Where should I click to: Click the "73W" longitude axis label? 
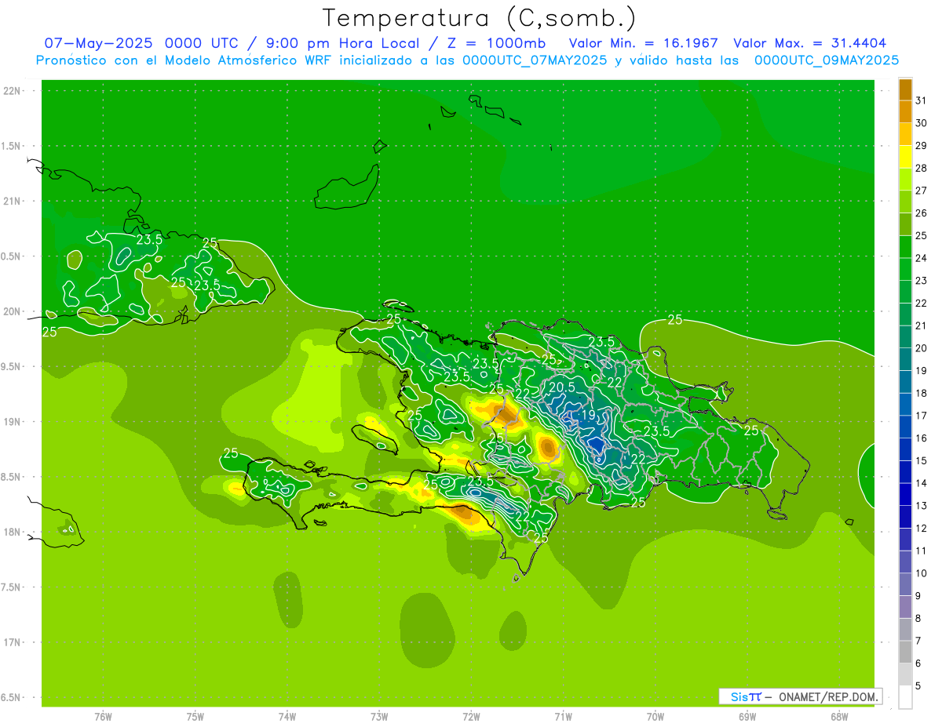point(379,716)
